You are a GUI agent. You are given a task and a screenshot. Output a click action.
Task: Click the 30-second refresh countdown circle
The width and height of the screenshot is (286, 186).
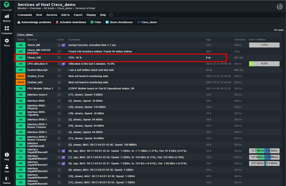click(279, 7)
